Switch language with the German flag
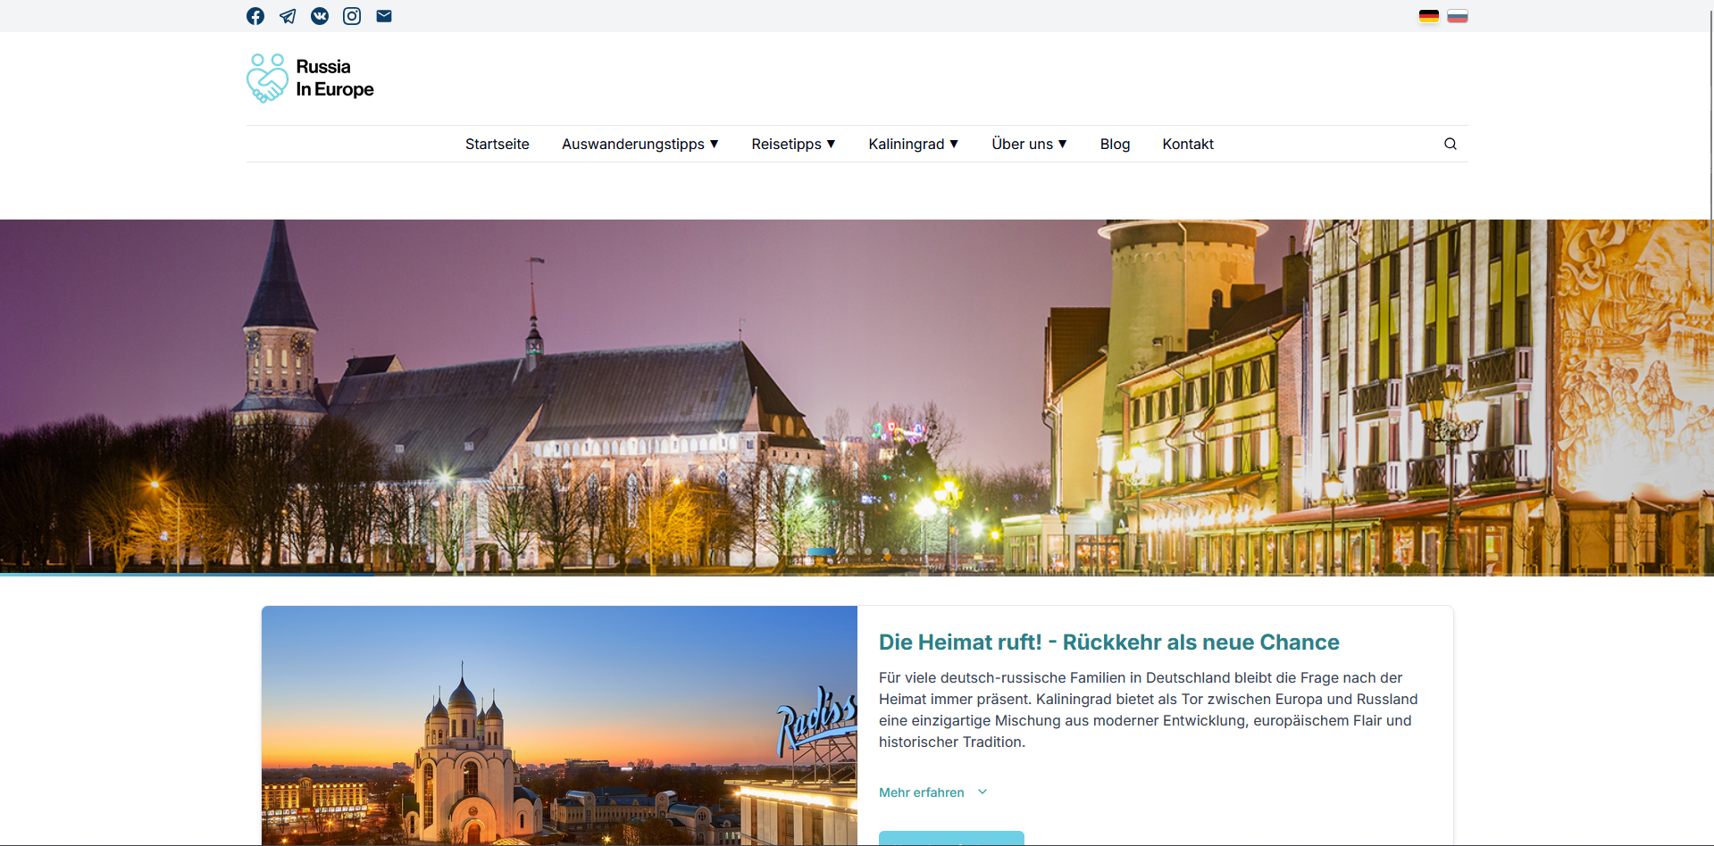This screenshot has height=846, width=1714. [x=1429, y=16]
